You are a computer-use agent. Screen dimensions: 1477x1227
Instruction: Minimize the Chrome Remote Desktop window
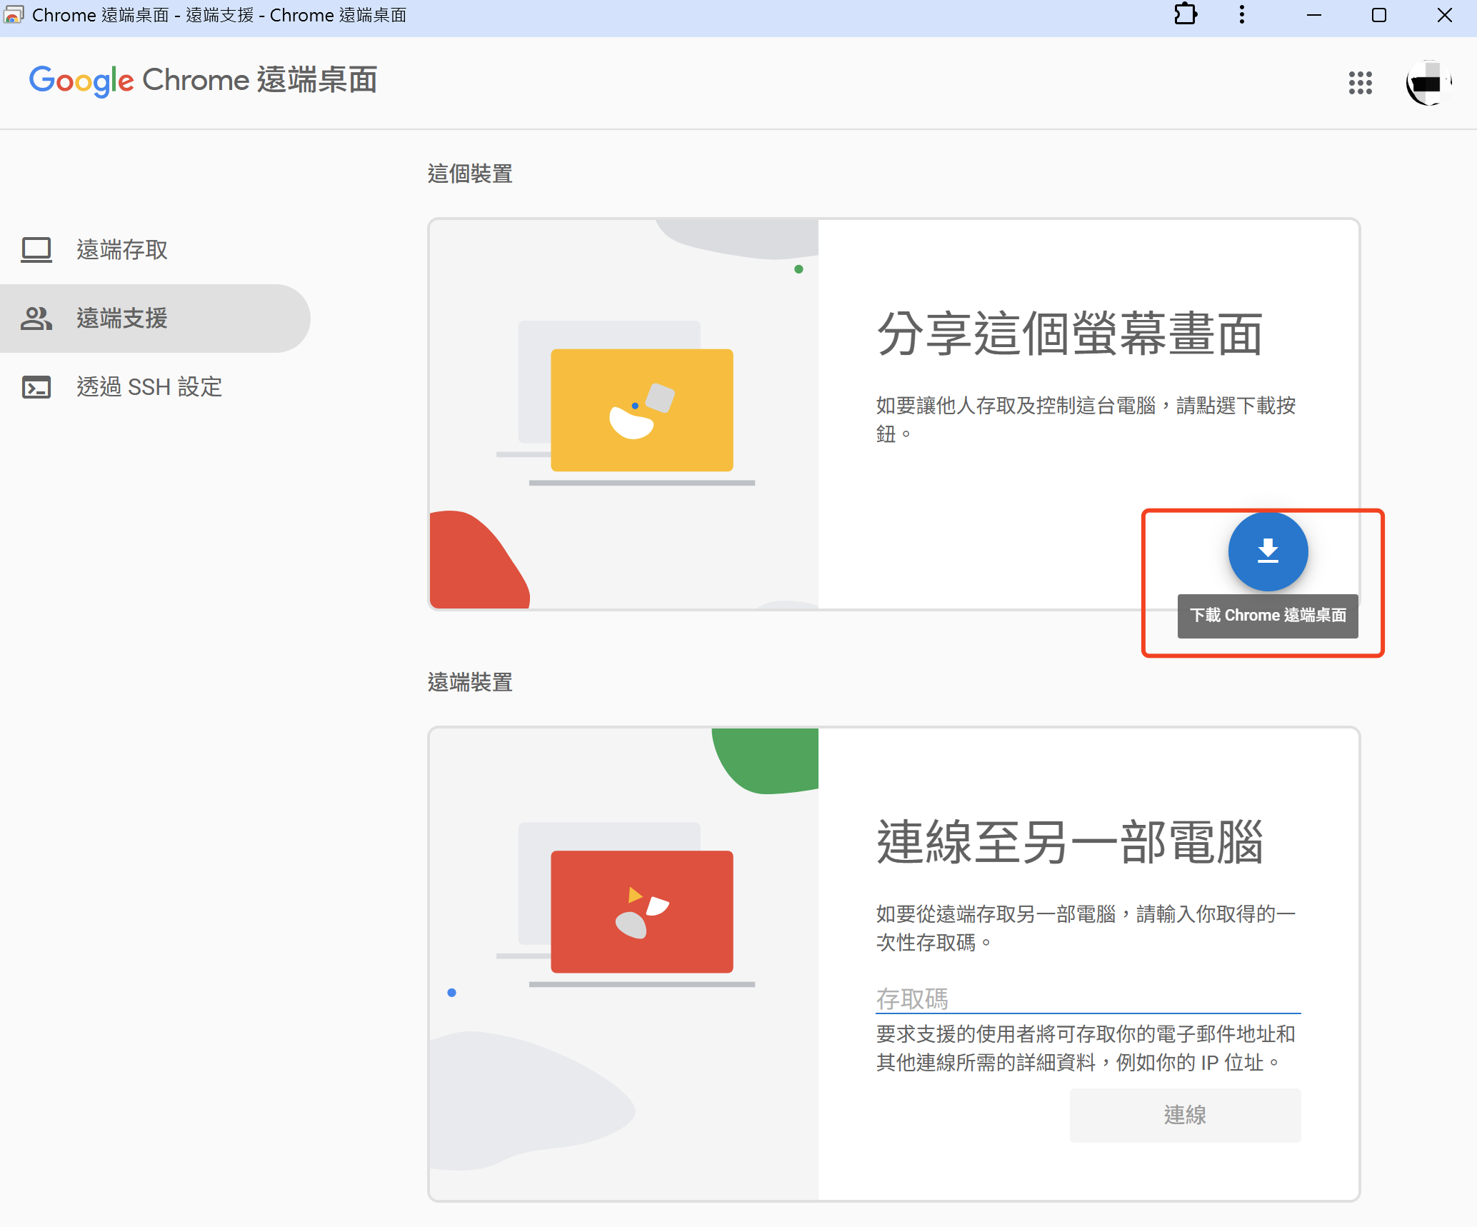[x=1314, y=15]
